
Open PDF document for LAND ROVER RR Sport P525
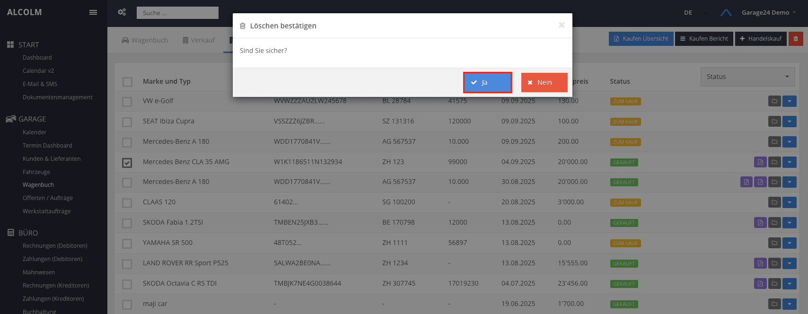coord(760,263)
